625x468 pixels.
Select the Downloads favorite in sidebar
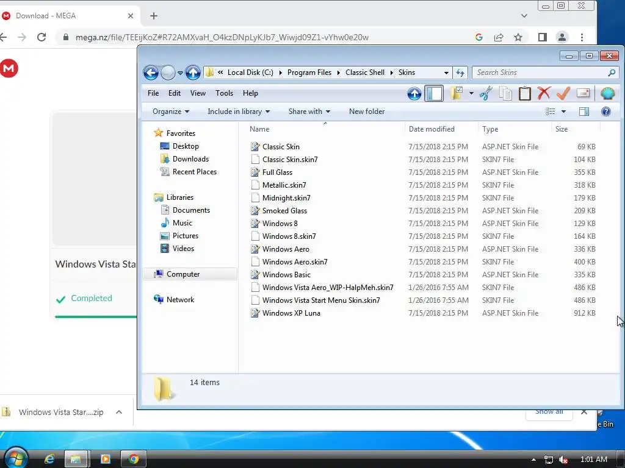190,159
